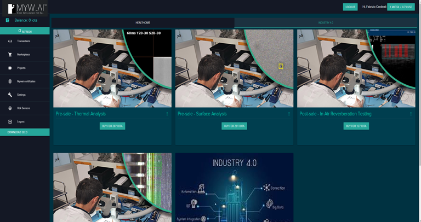Open three-dot menu on Surface Analysis card
Image resolution: width=421 pixels, height=222 pixels.
pyautogui.click(x=289, y=114)
